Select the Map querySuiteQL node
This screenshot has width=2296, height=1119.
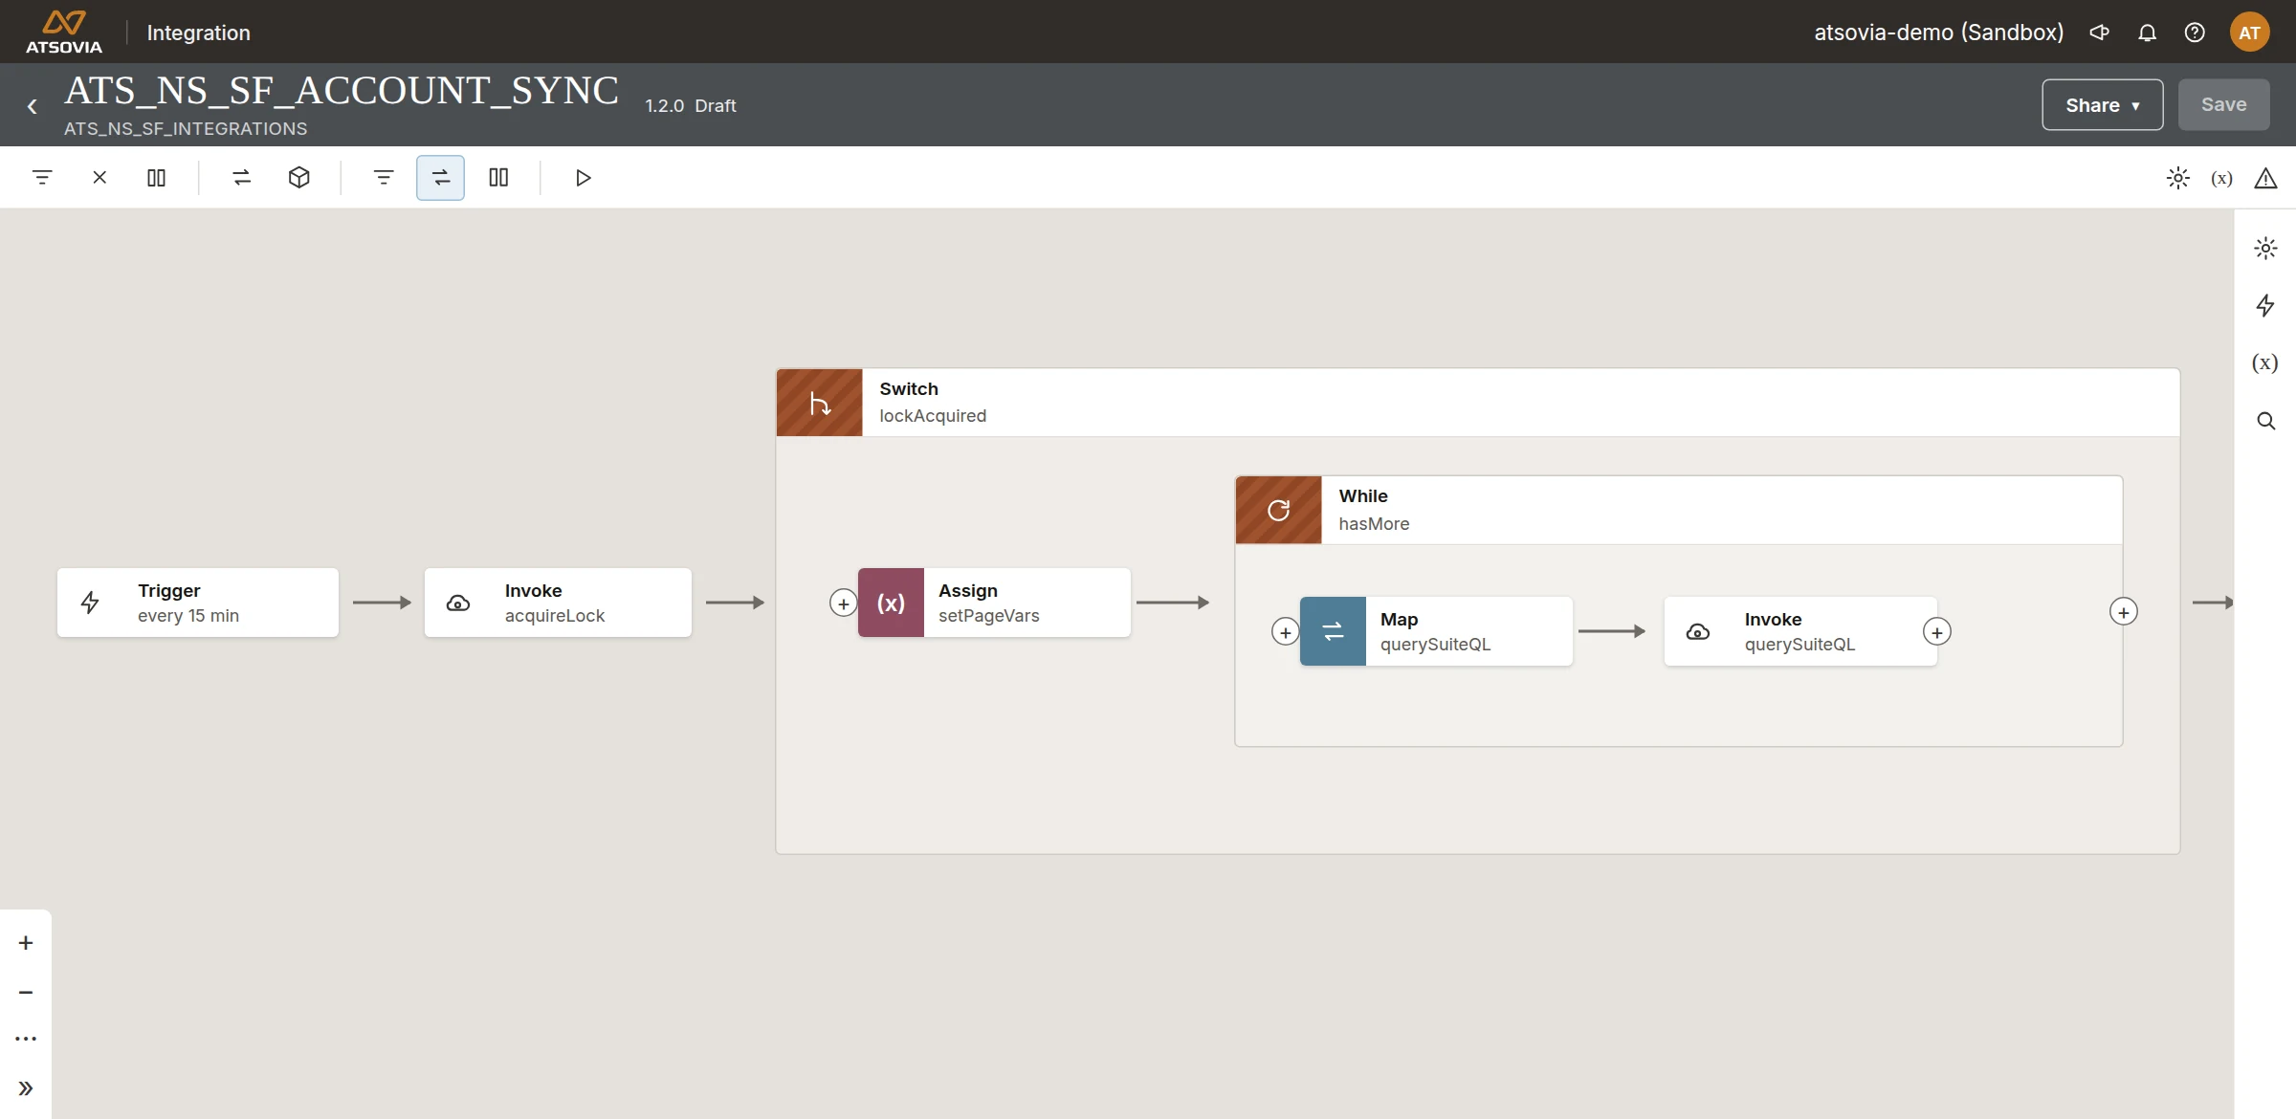(x=1436, y=631)
